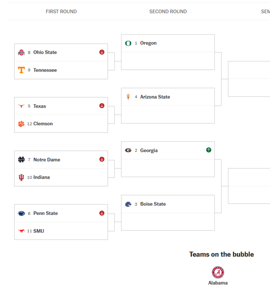270x292 pixels.
Task: Open the Georgia team link
Action: 149,150
